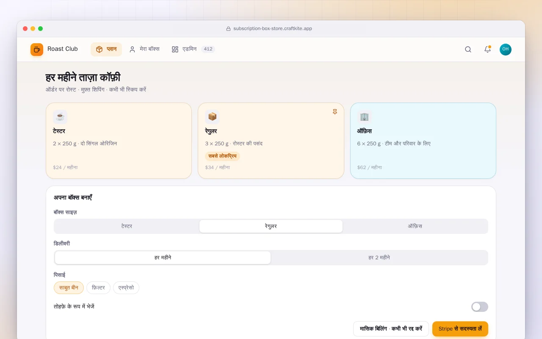Click the package icon on रेगुलर card
Viewport: 542px width, 339px height.
point(212,117)
